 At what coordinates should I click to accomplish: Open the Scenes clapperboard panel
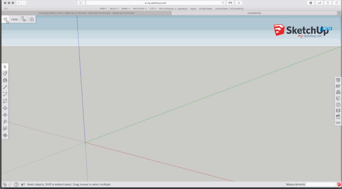[338, 117]
